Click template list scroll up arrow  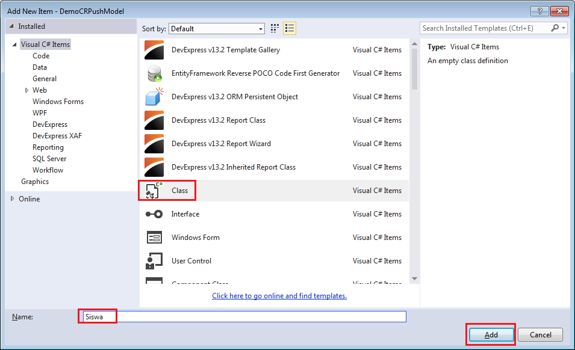coord(414,43)
